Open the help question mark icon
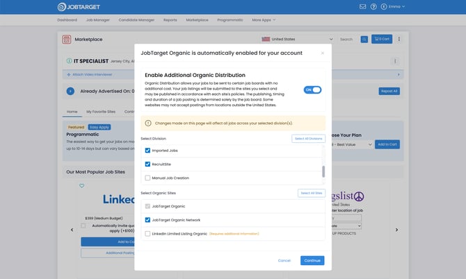 tap(373, 7)
